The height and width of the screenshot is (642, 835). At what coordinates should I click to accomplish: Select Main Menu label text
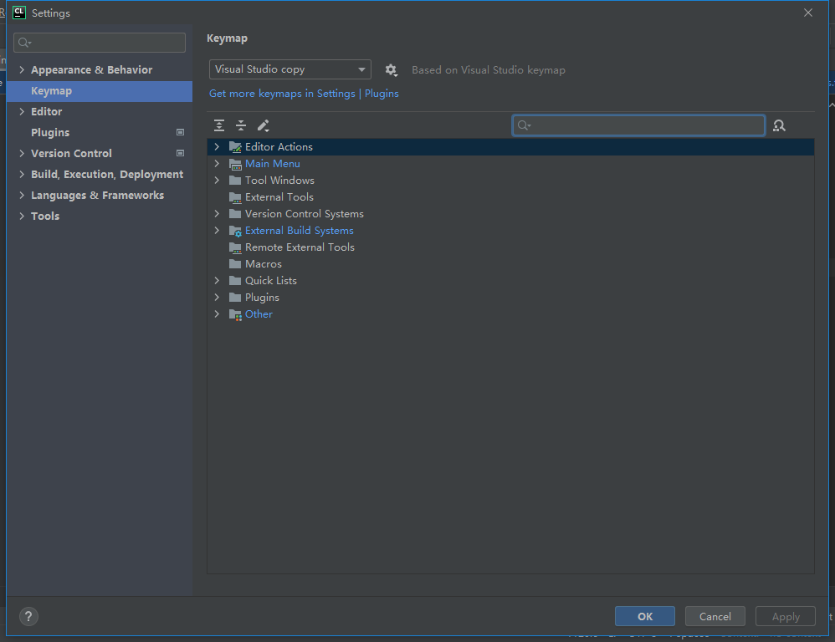(272, 164)
